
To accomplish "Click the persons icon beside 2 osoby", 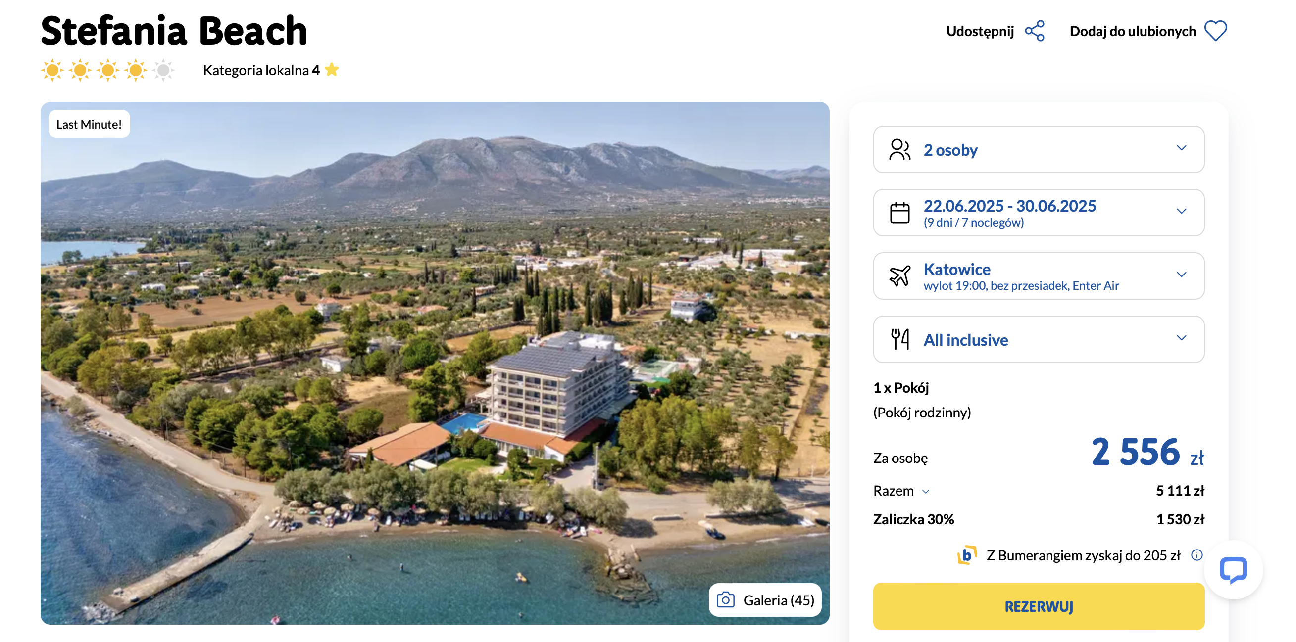I will 899,149.
